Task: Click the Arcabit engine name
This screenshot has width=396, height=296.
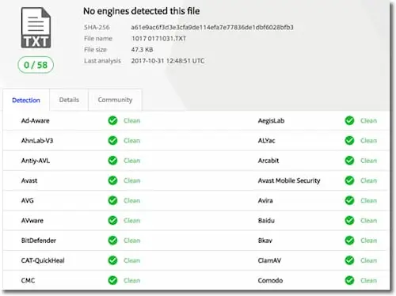Action: pyautogui.click(x=268, y=161)
